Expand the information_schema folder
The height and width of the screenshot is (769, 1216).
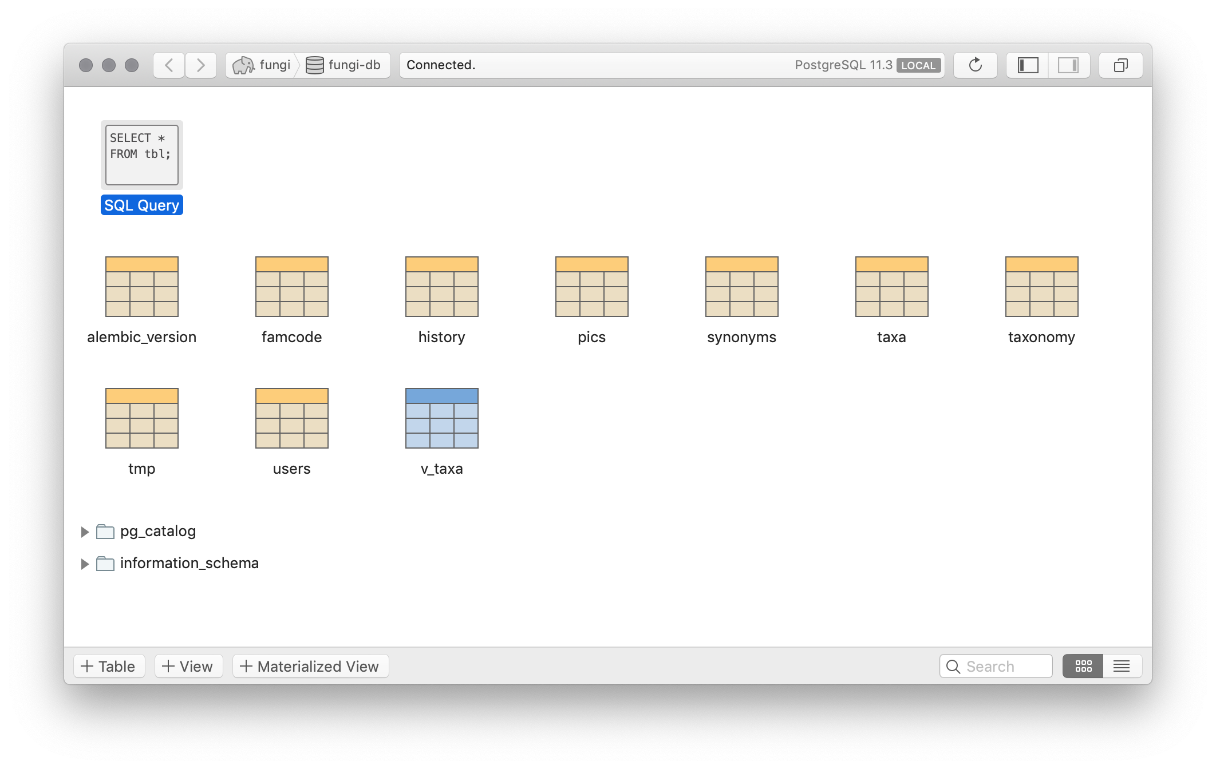pos(85,564)
